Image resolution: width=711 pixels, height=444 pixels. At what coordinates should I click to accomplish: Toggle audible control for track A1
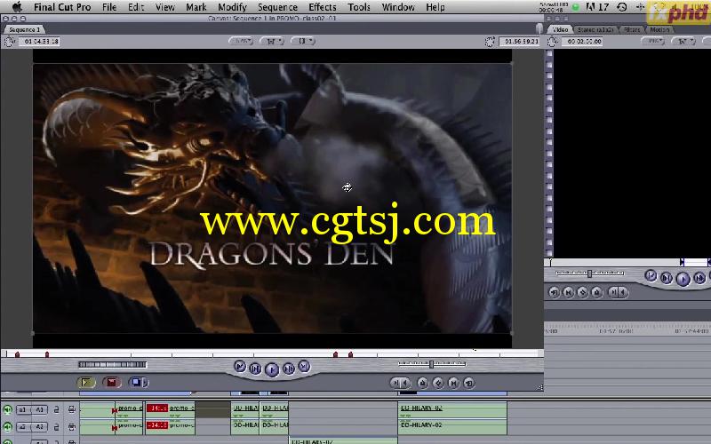(7, 409)
